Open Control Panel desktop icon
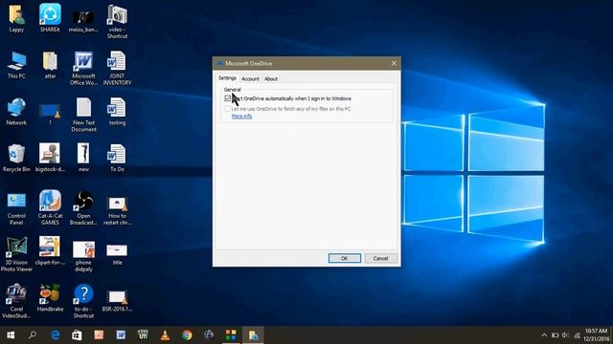This screenshot has height=344, width=613. 16,208
